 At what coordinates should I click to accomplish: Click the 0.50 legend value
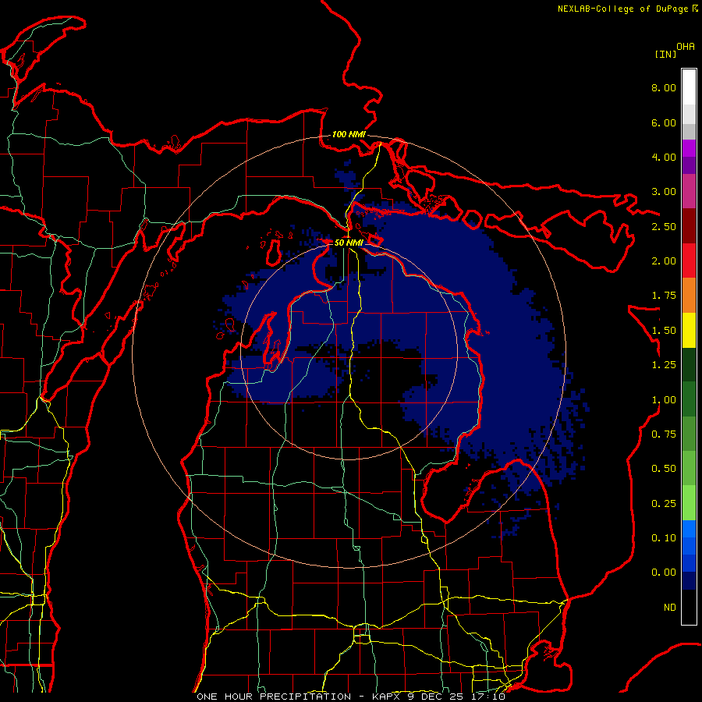point(664,469)
